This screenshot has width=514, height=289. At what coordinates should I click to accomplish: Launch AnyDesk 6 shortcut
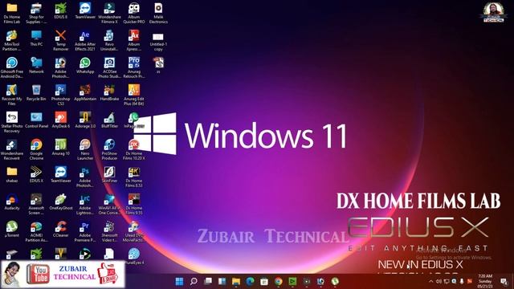61,120
